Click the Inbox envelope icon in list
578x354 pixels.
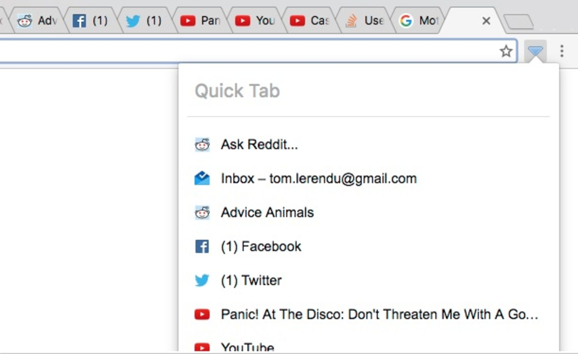point(202,178)
